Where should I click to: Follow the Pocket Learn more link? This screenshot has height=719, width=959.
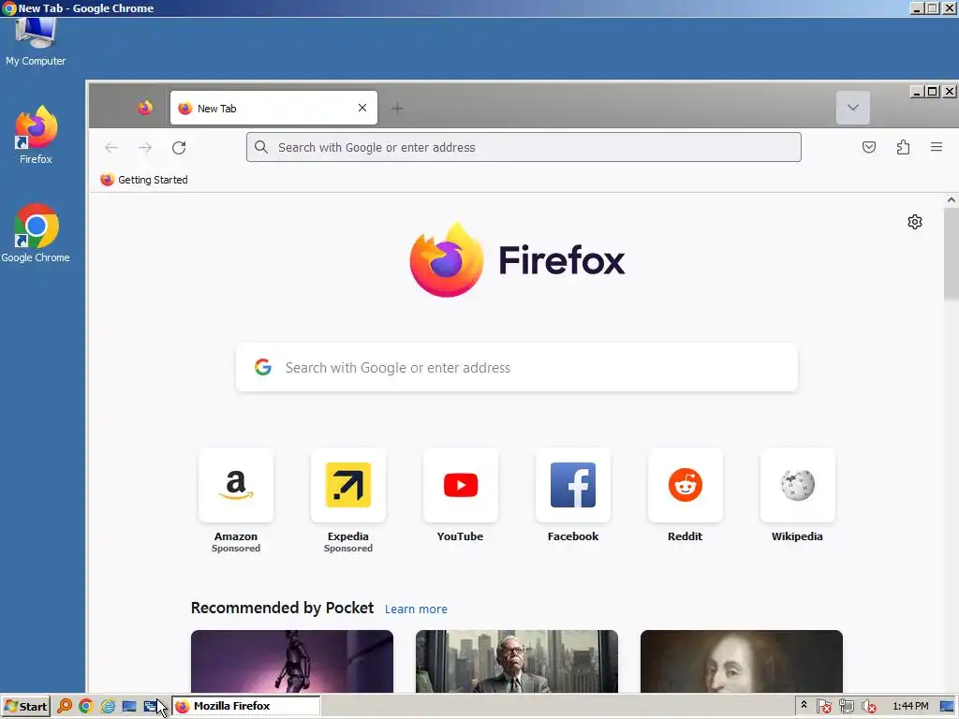416,609
